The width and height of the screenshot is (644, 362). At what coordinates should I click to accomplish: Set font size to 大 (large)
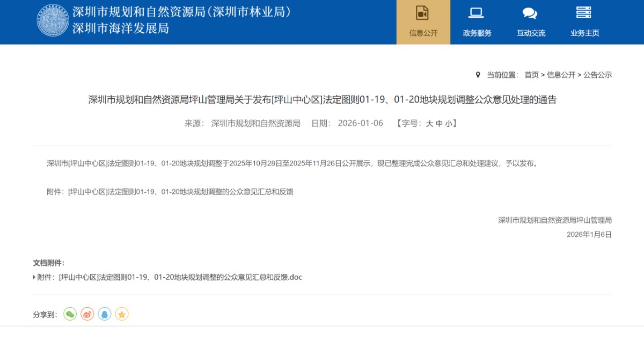(429, 124)
